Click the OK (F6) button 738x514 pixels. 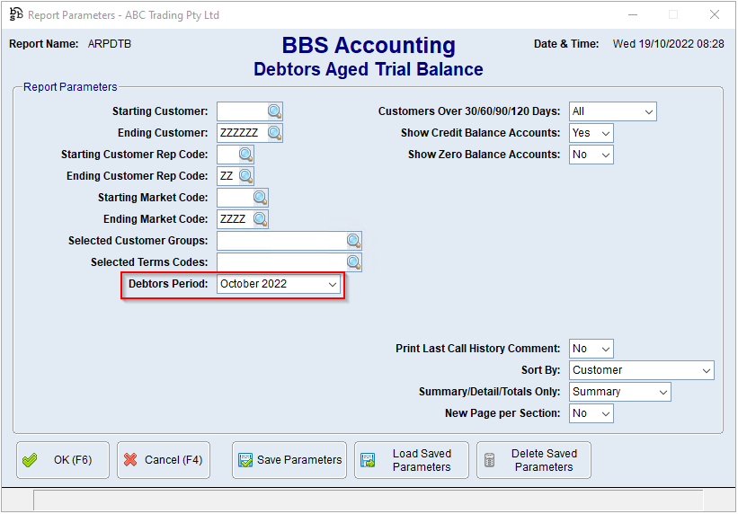pos(63,460)
